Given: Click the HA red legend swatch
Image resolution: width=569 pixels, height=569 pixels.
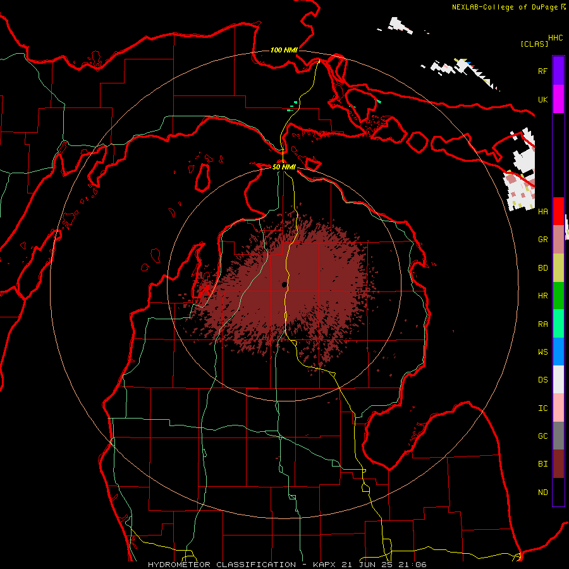Looking at the screenshot, I should tap(558, 211).
